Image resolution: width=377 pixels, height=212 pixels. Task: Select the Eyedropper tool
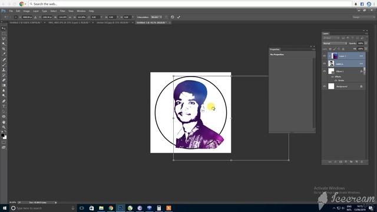point(4,54)
